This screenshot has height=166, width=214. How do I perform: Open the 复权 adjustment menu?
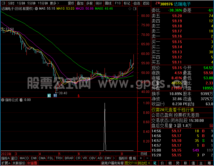[x=71, y=3]
